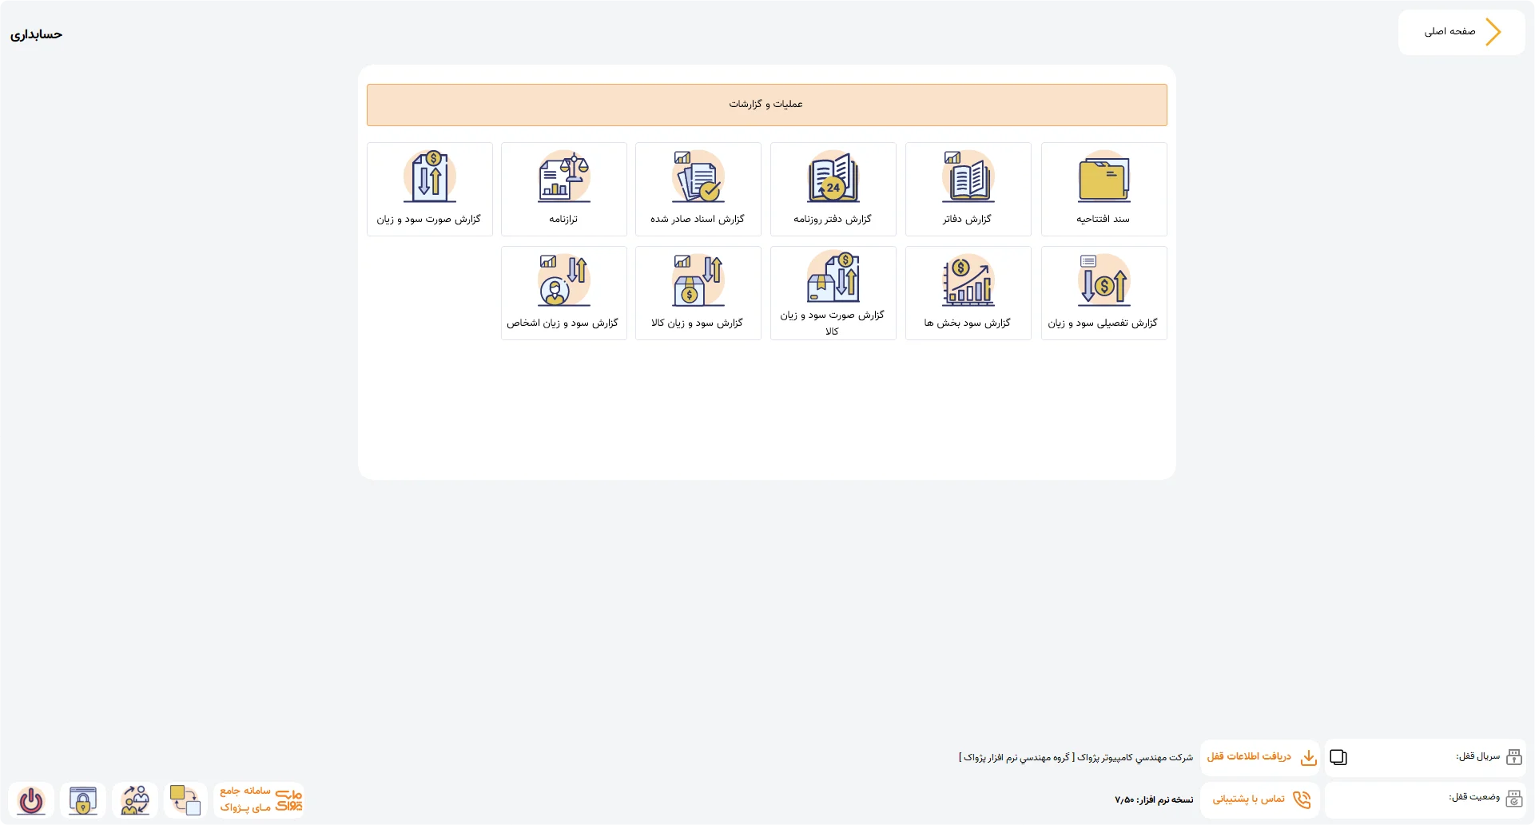1535x825 pixels.
Task: Click the دریافت اطلاعات قفل button
Action: pyautogui.click(x=1260, y=757)
